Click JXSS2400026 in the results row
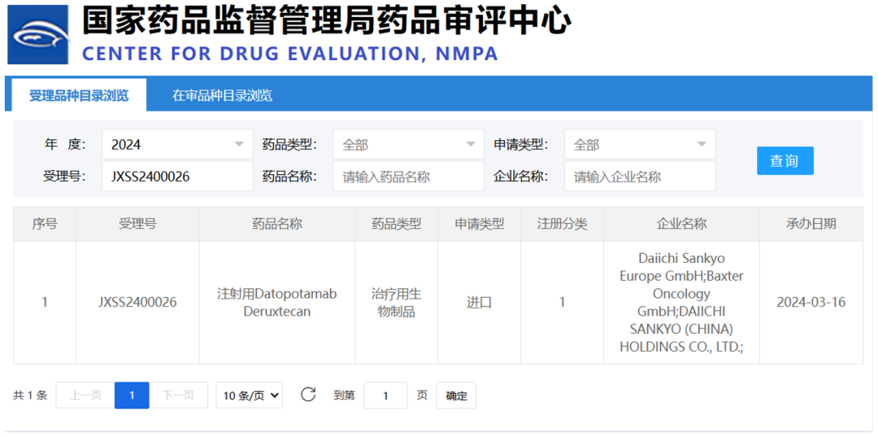Viewport: 878px width, 437px height. [x=137, y=302]
